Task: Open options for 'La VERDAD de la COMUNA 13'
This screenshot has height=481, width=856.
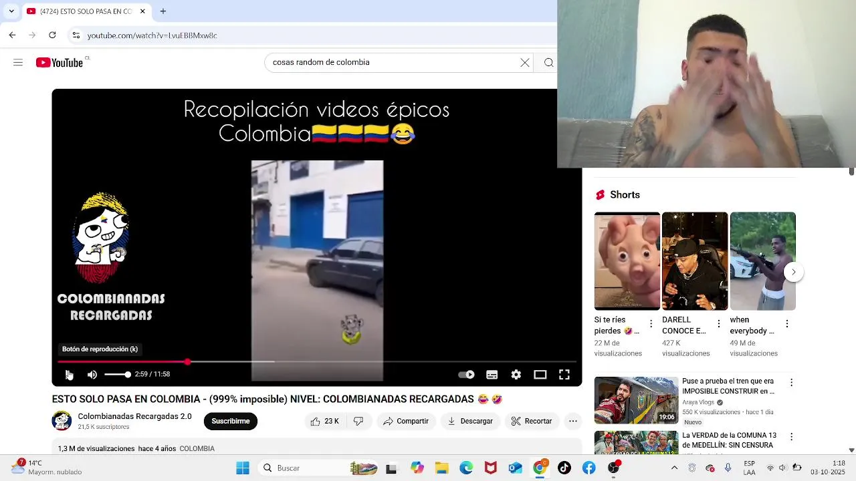Action: [x=791, y=437]
